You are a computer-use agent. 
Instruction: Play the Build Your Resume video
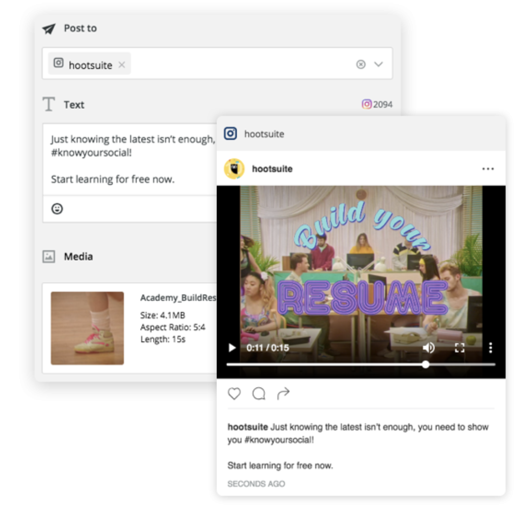coord(232,348)
